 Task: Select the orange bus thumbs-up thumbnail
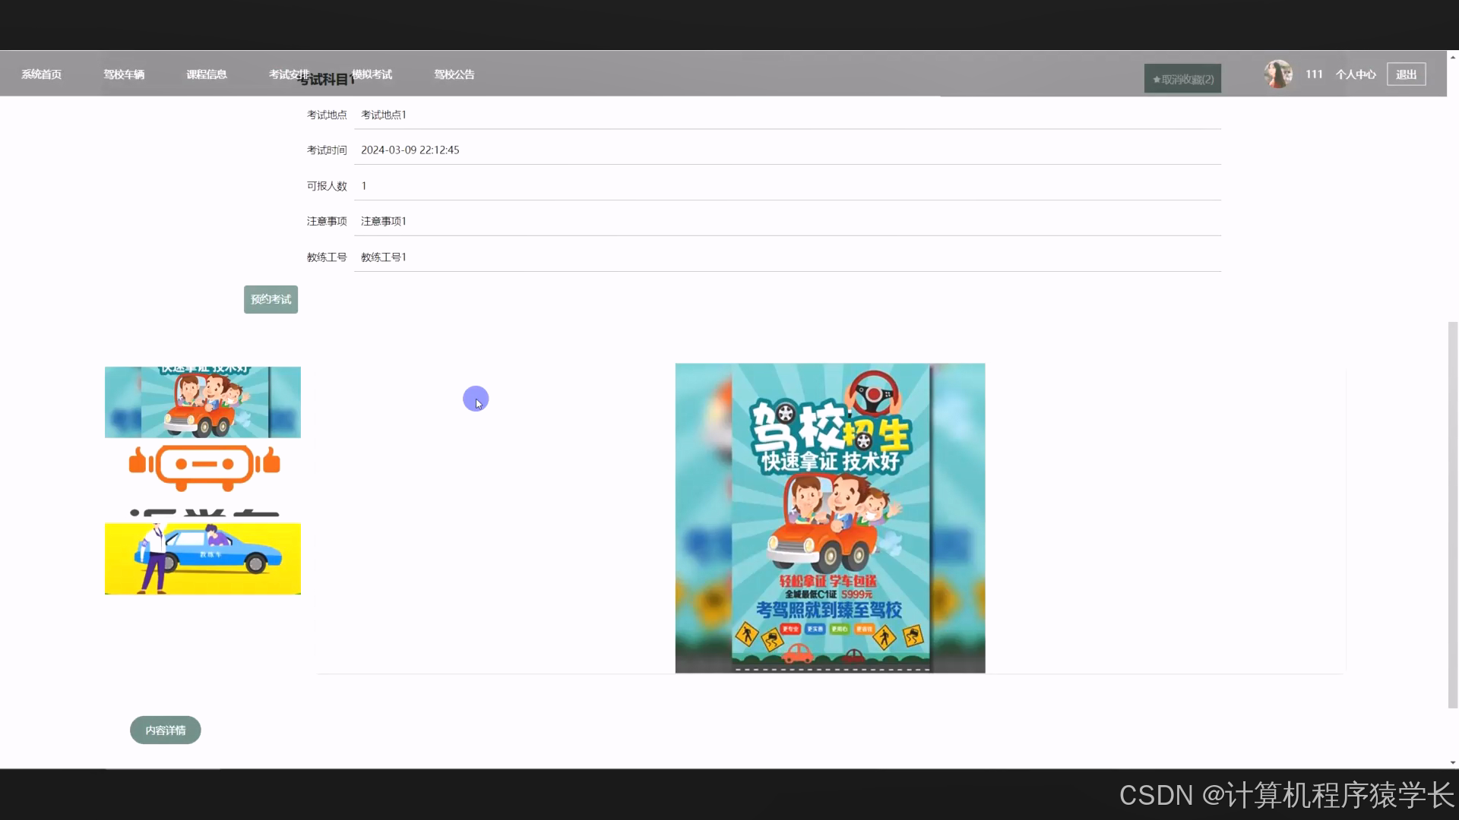[203, 481]
